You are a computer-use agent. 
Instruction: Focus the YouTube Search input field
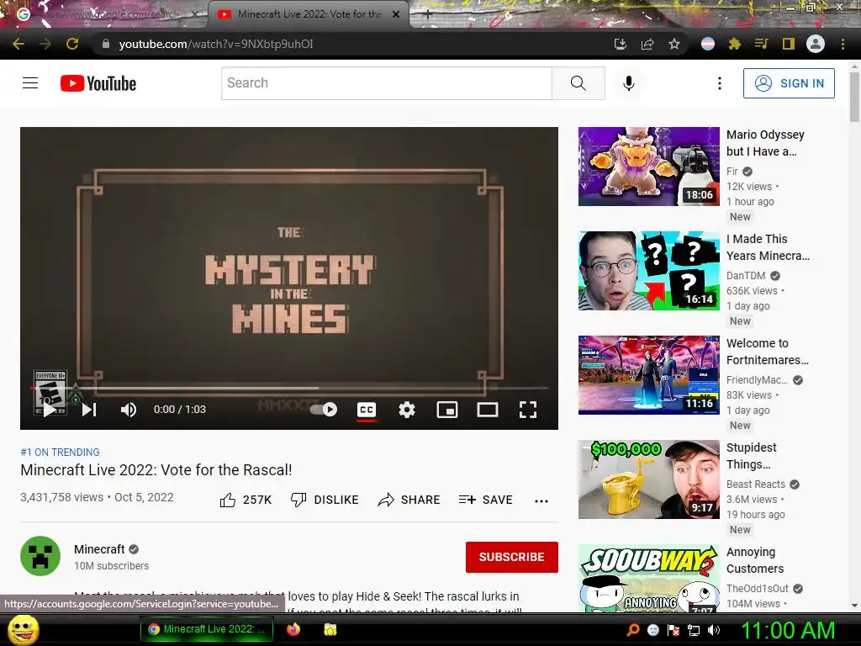point(387,83)
